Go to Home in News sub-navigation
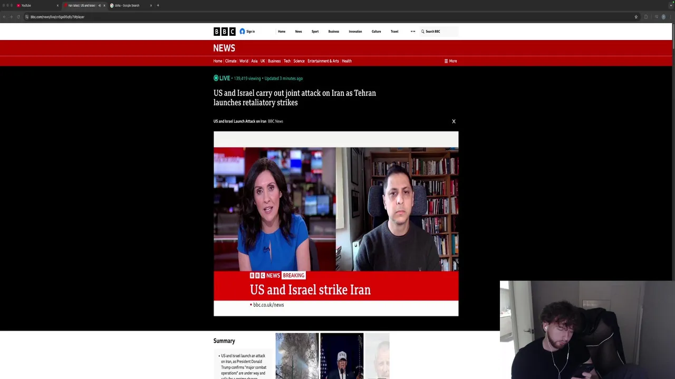This screenshot has width=675, height=379. pos(218,61)
